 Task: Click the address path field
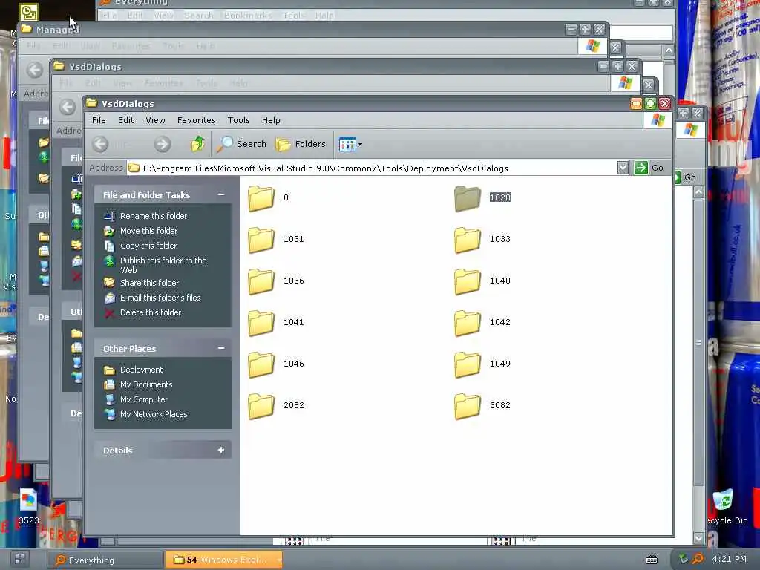372,168
